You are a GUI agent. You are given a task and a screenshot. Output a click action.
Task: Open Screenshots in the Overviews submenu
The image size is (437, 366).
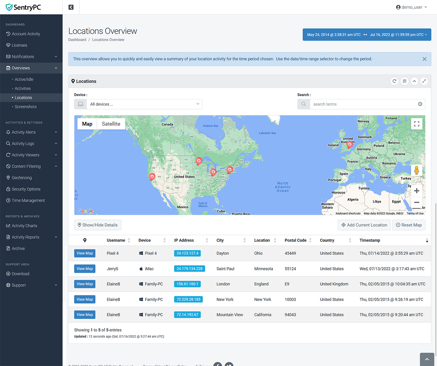(x=26, y=107)
